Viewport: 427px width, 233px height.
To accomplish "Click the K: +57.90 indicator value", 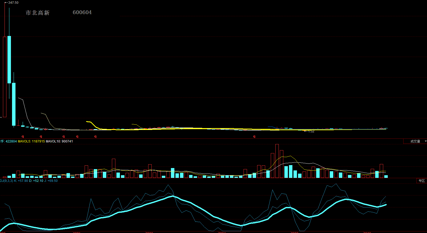I will (21, 181).
